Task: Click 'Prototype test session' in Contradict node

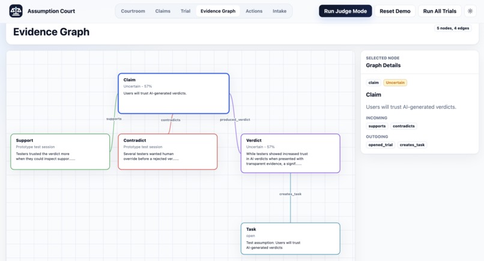Action: point(142,147)
